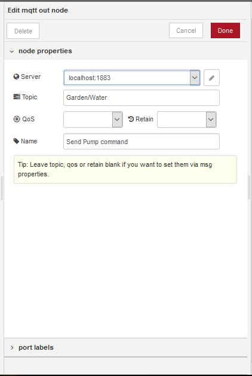Collapse the node properties section
252x376 pixels.
pos(12,51)
